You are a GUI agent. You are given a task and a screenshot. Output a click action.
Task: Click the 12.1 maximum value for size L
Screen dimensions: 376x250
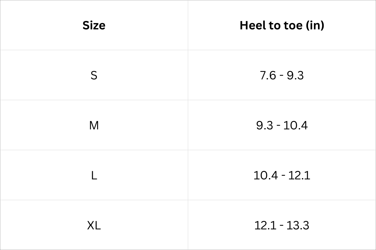299,175
